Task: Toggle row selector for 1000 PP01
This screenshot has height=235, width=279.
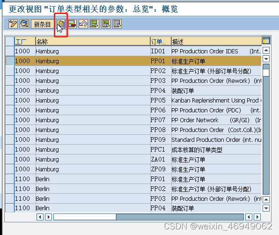Action: [x=10, y=61]
